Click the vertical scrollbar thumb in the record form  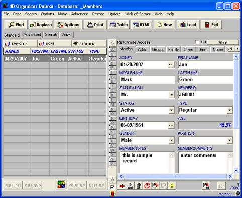[236, 94]
